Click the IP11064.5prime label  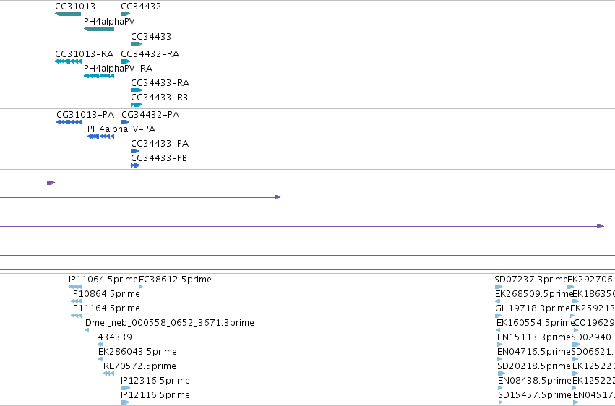(103, 280)
